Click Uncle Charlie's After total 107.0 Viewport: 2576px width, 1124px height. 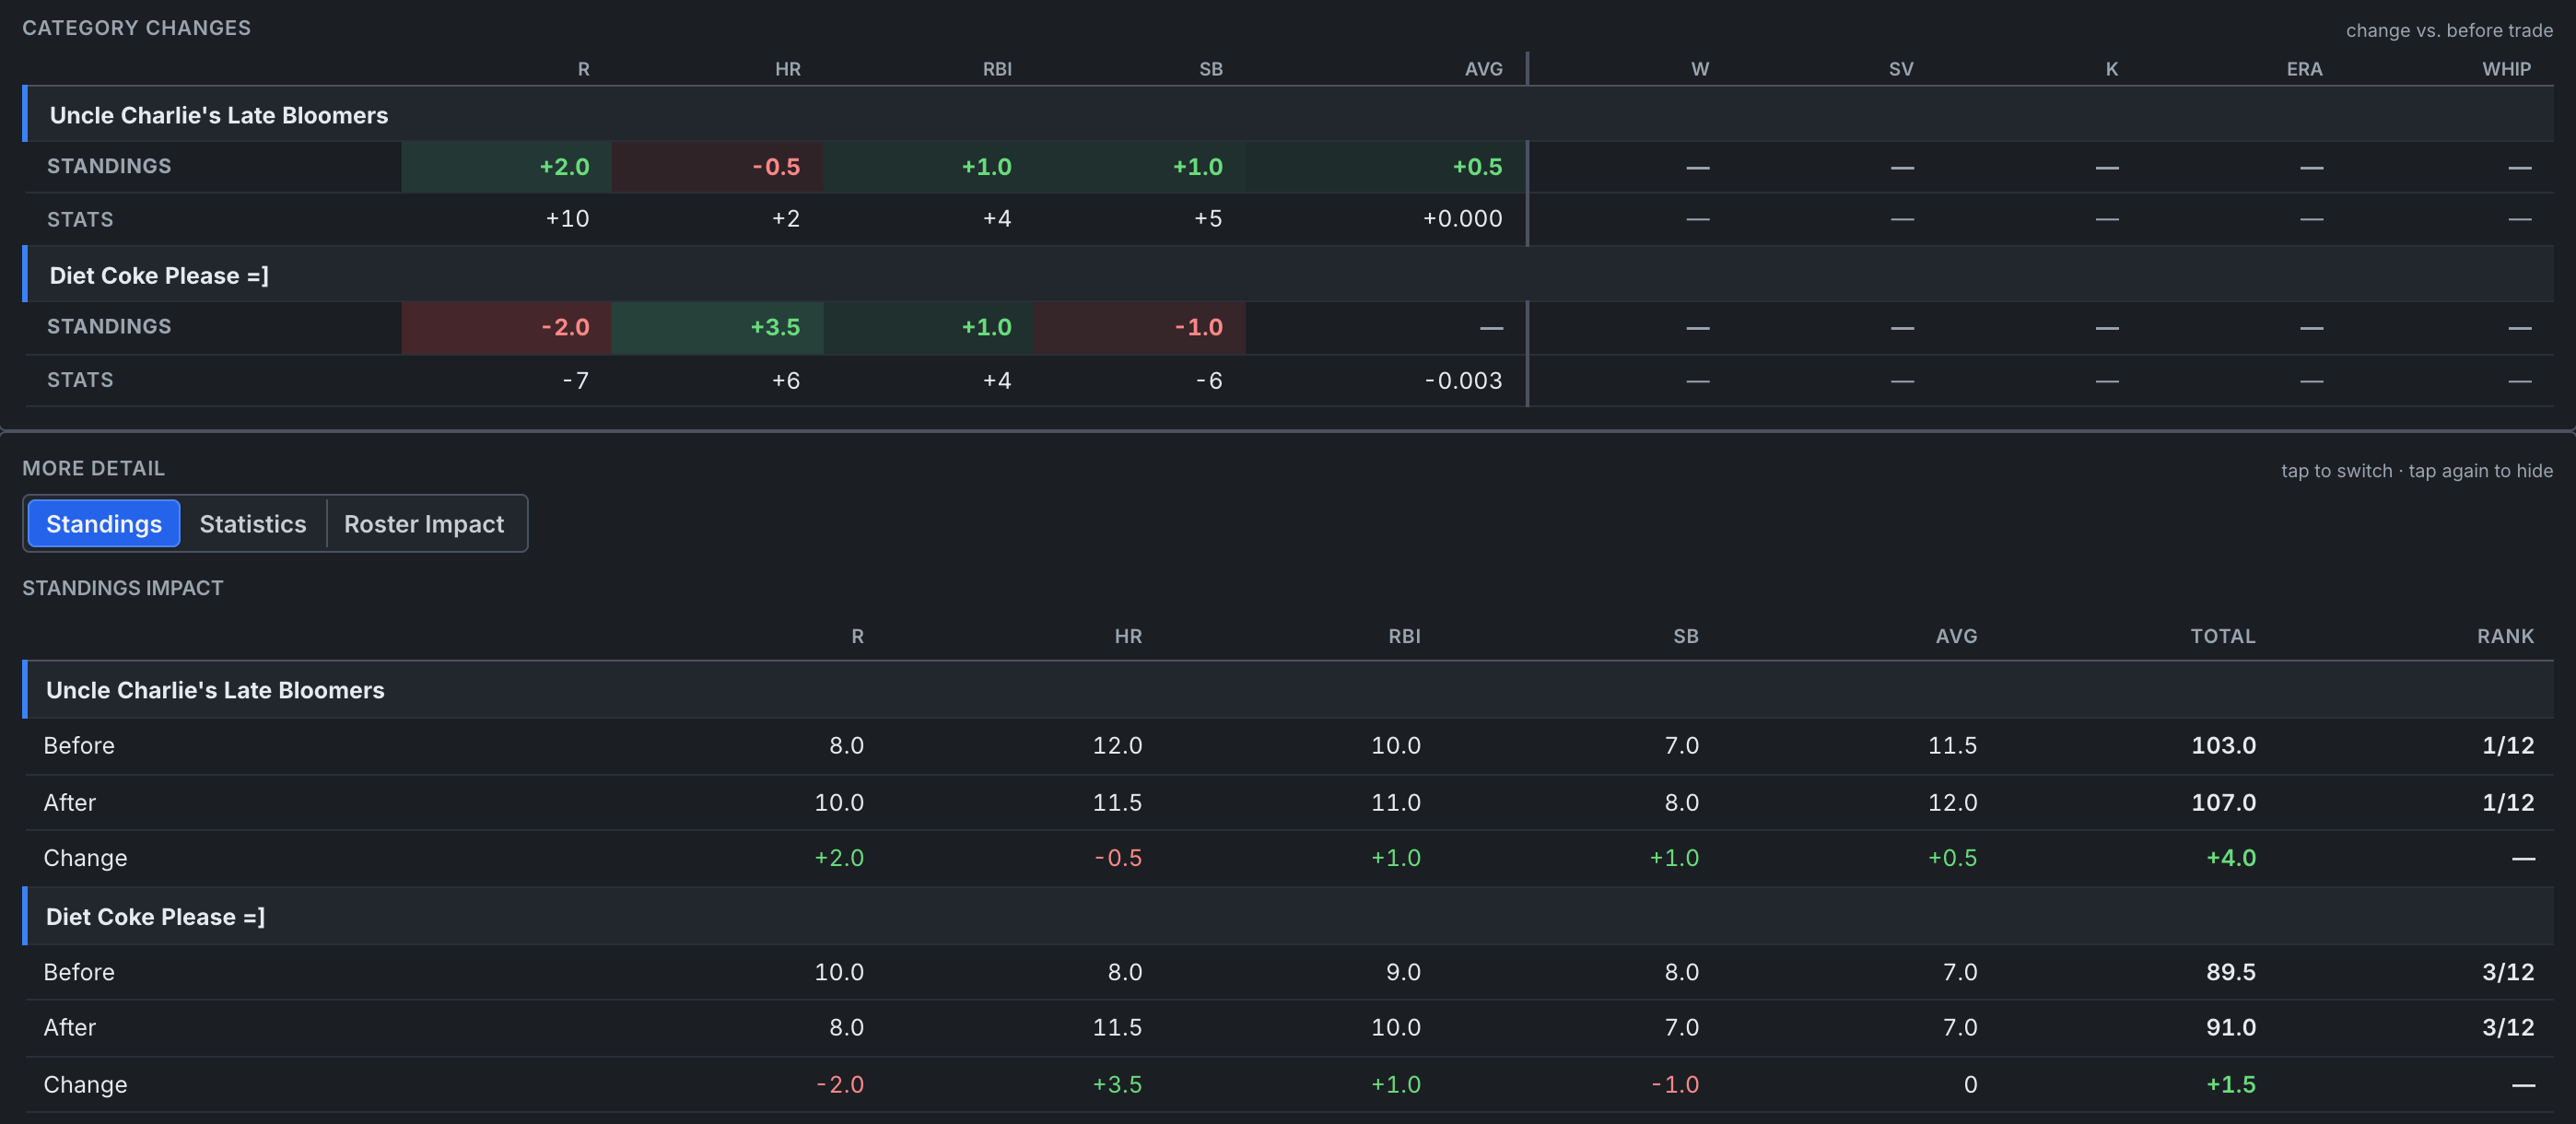2223,802
